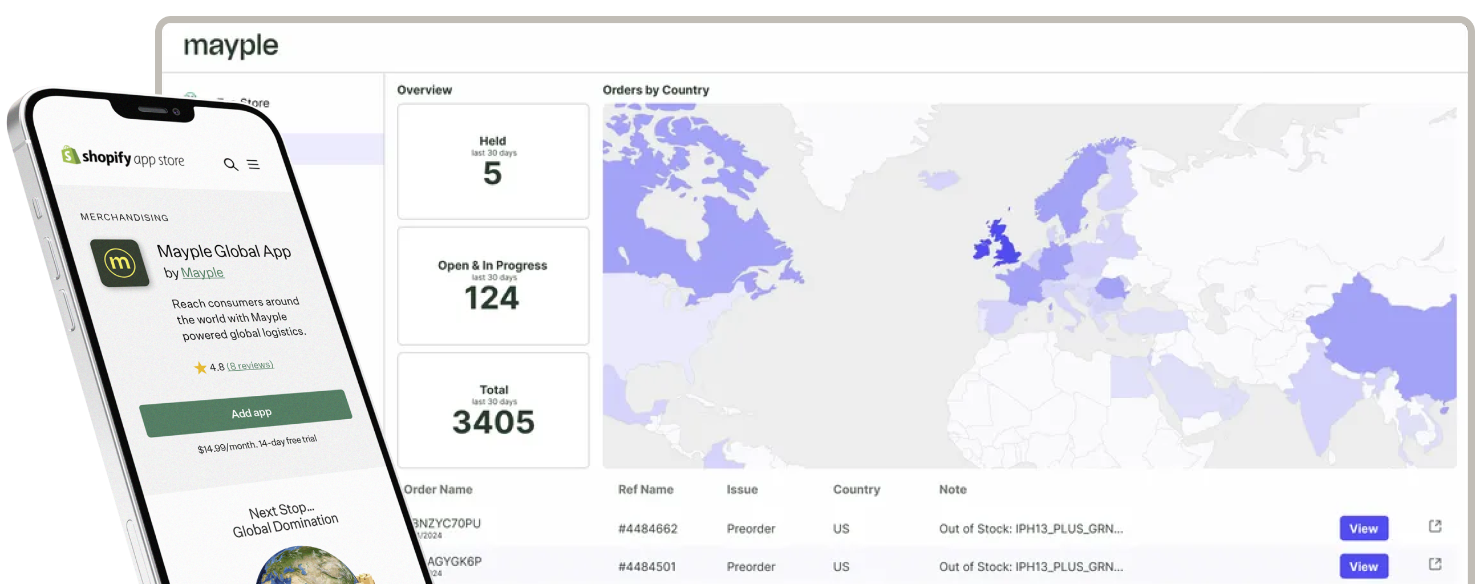Open the hamburger menu on the phone screen
The width and height of the screenshot is (1483, 584).
click(x=253, y=165)
